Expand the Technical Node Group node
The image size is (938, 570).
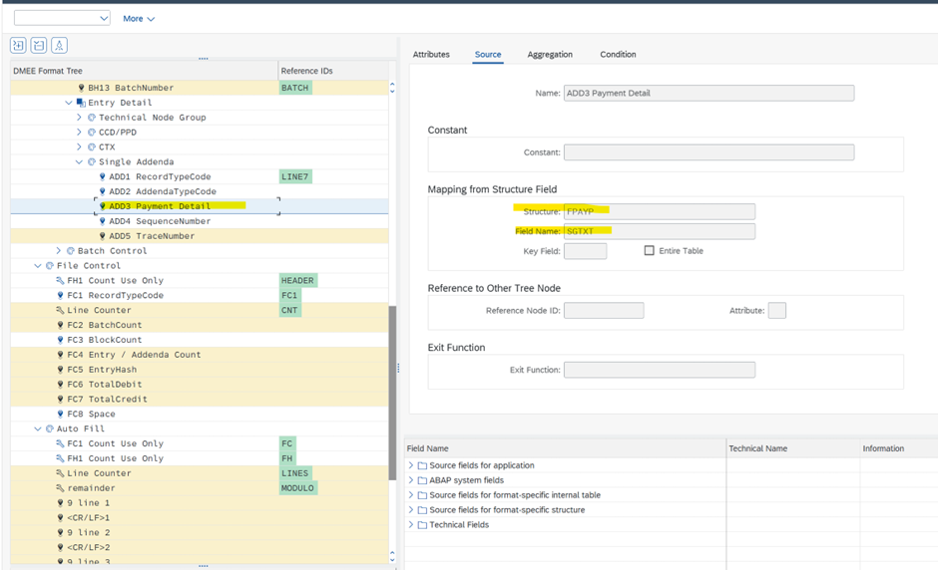tap(79, 118)
